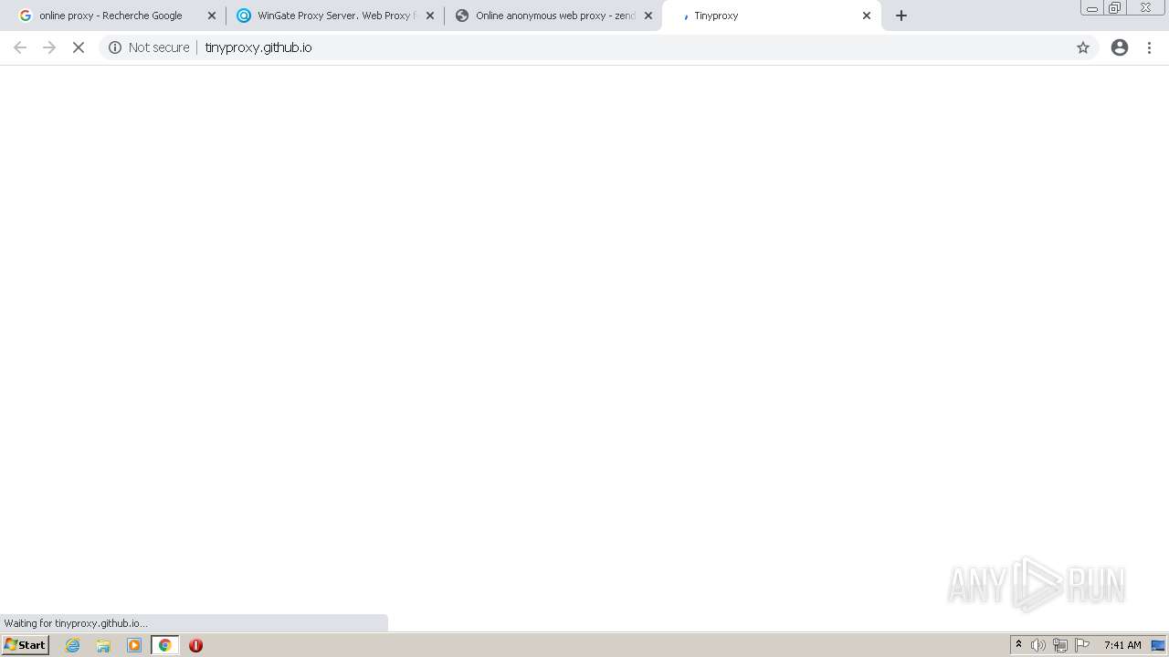Click the Google favicon on first tab

[x=25, y=16]
